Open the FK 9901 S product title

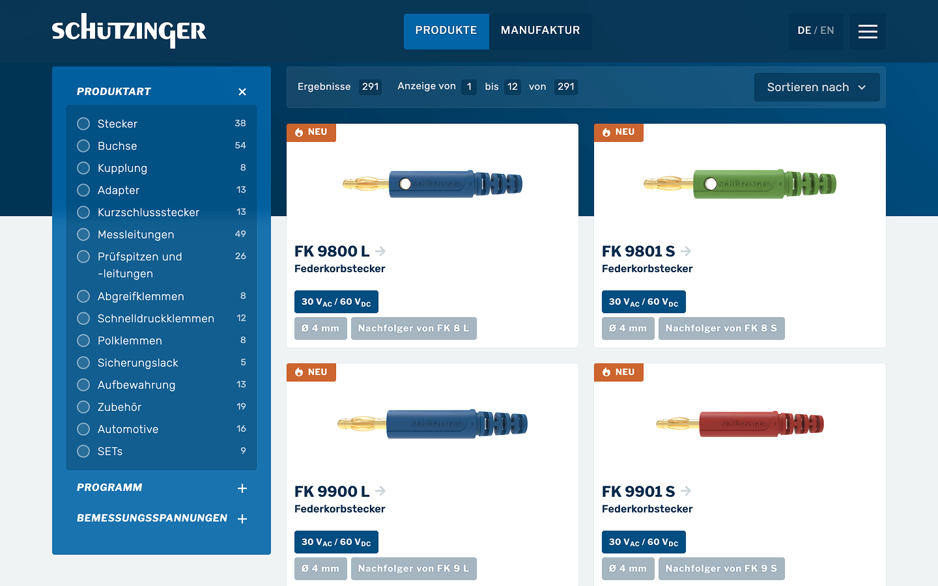638,491
